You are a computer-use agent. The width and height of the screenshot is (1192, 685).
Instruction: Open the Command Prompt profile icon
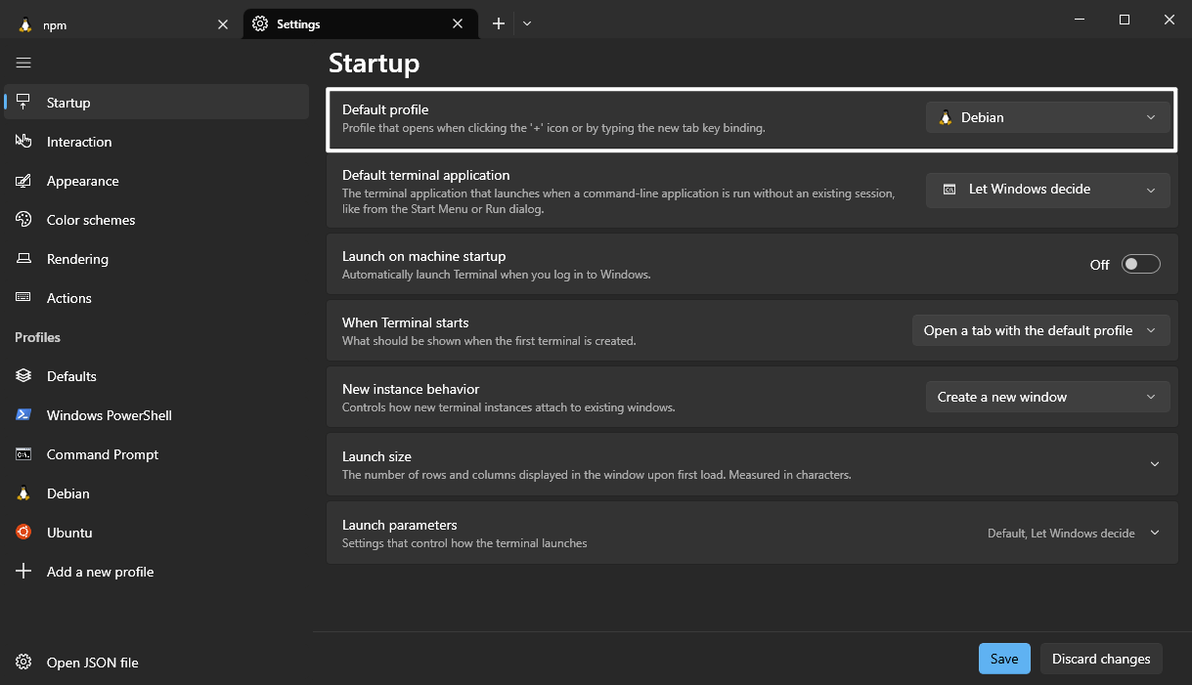(x=24, y=454)
